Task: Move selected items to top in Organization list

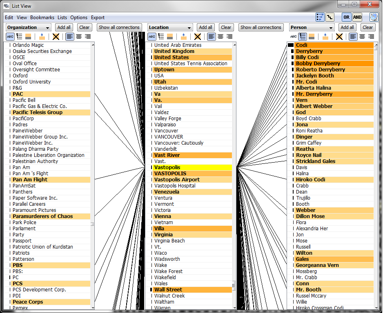Action: 41,37
